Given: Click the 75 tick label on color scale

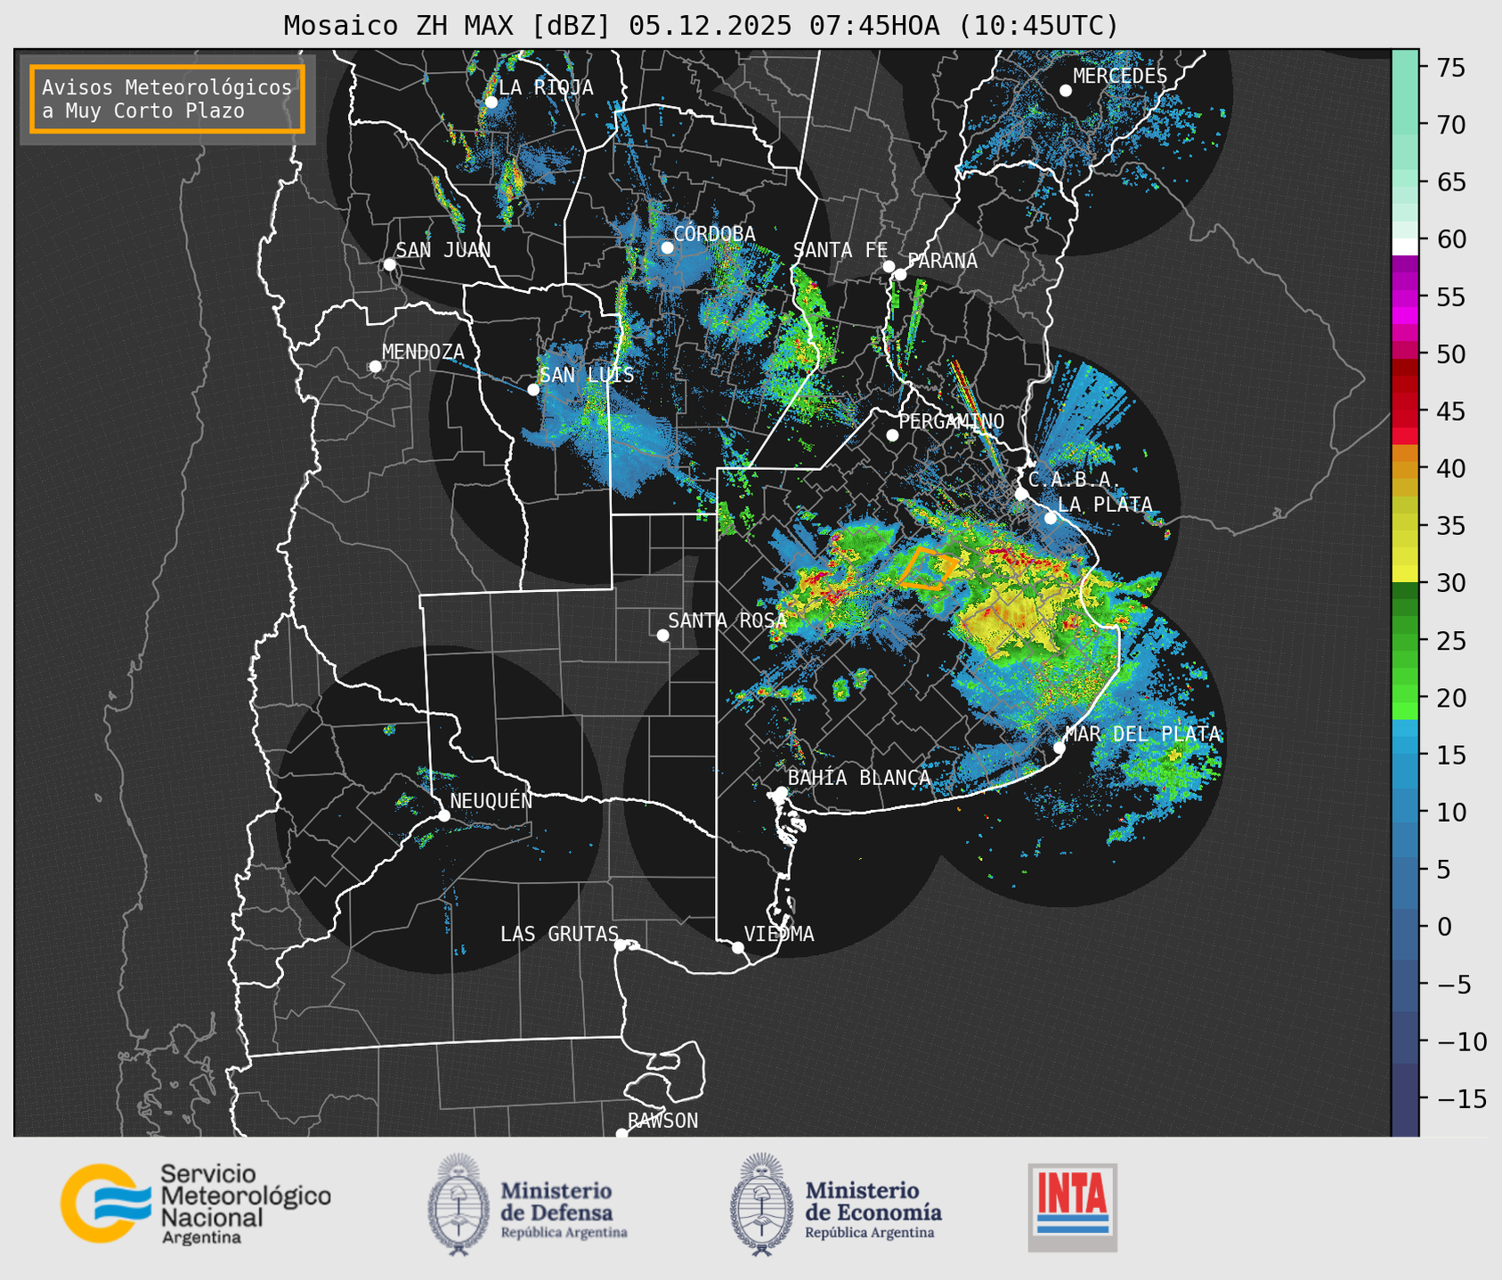Looking at the screenshot, I should coord(1453,68).
